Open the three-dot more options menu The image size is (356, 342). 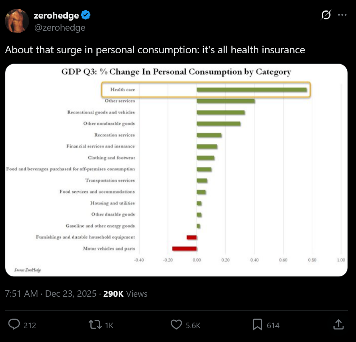[x=342, y=15]
